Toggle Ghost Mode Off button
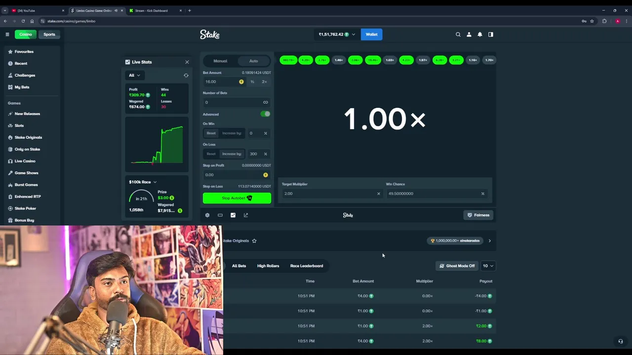This screenshot has height=355, width=632. 457,266
